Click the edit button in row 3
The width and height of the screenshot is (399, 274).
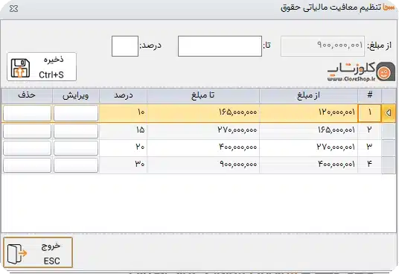(76, 148)
